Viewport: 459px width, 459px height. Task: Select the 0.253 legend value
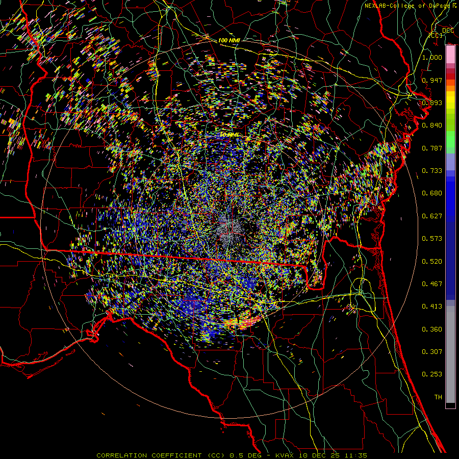click(x=432, y=374)
